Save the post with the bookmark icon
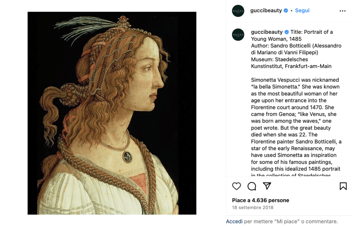 click(x=343, y=186)
